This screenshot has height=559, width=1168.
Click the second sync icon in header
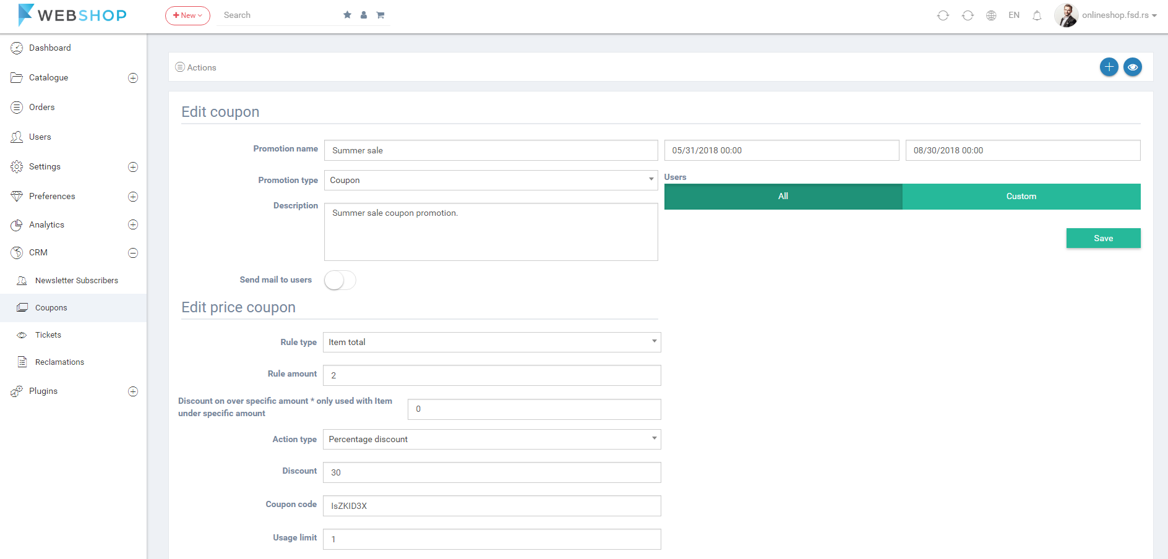[968, 15]
